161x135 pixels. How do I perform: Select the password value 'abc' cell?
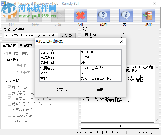pos(101,73)
